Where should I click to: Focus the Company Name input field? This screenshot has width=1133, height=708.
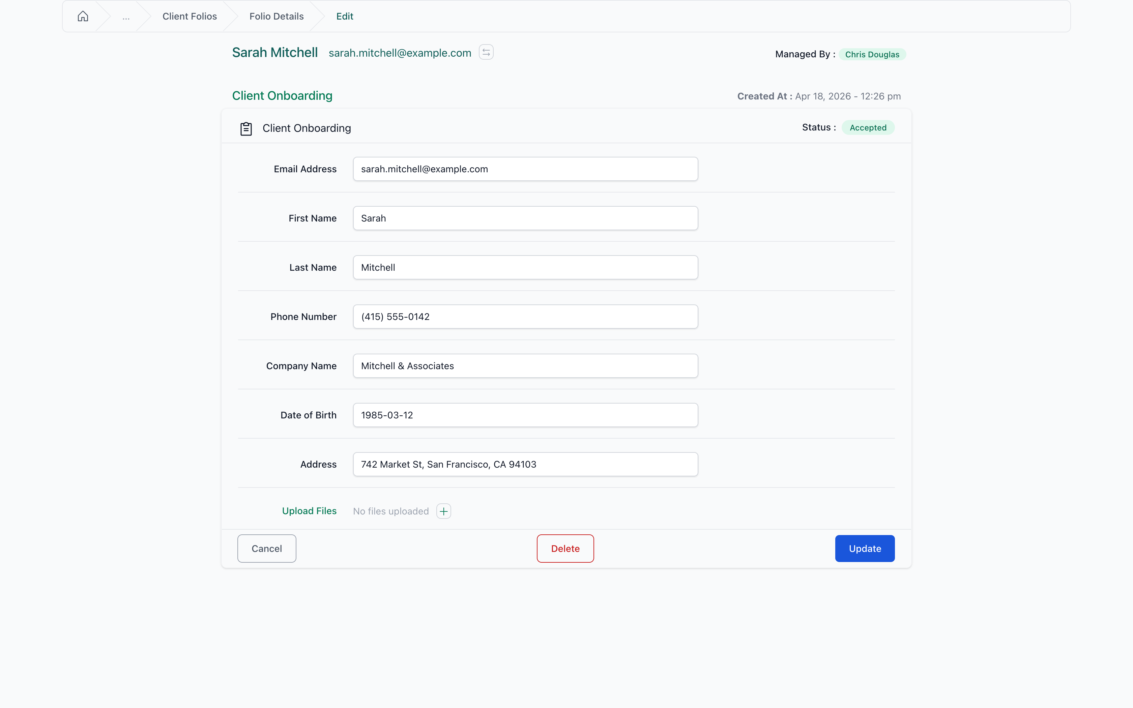point(525,366)
